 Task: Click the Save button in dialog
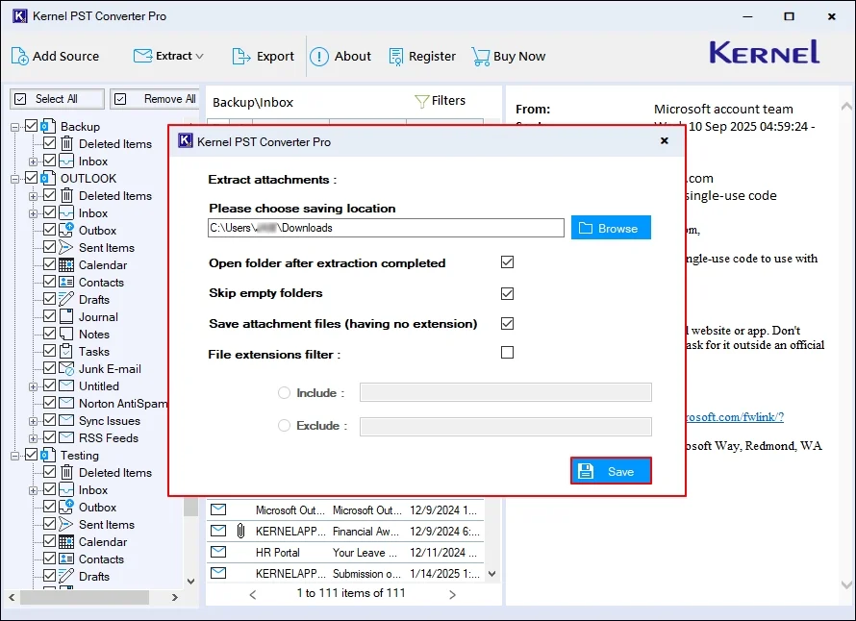611,471
